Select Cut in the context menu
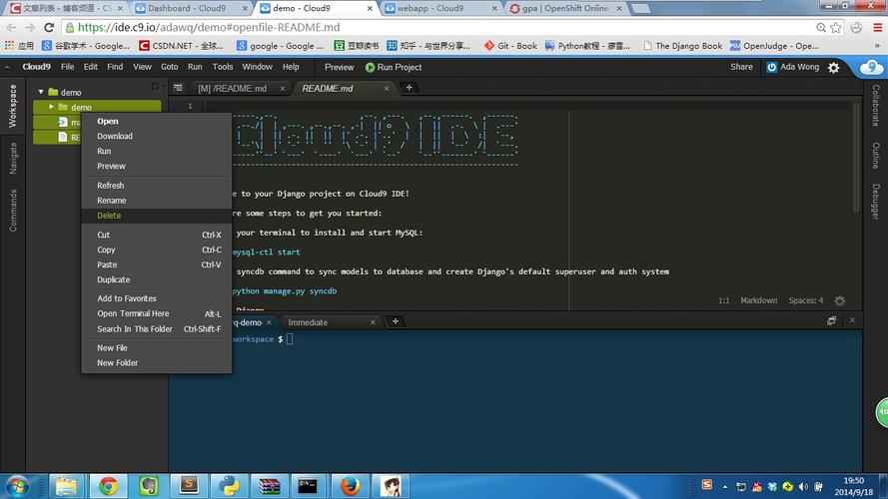This screenshot has width=888, height=499. [156, 235]
